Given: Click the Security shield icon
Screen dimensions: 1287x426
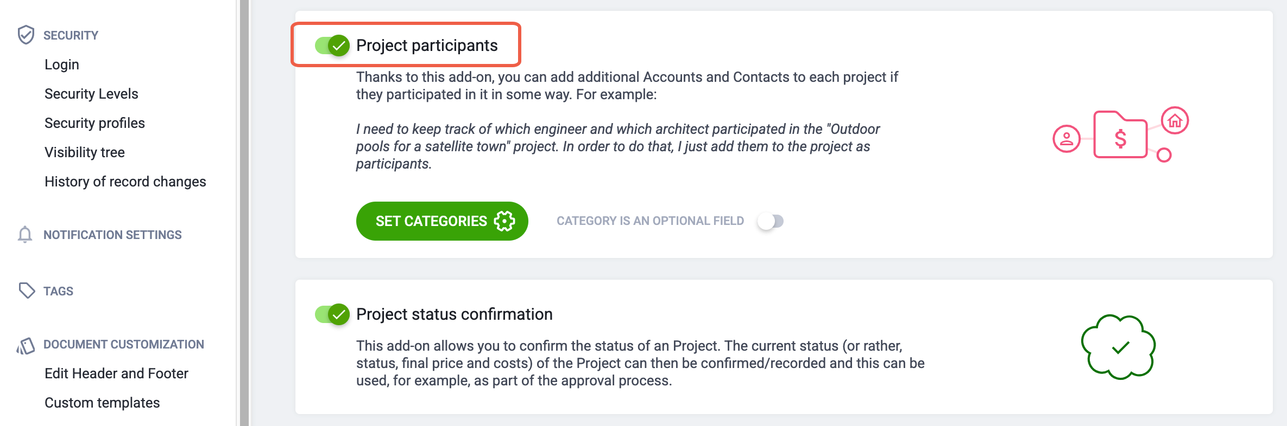Looking at the screenshot, I should point(26,35).
